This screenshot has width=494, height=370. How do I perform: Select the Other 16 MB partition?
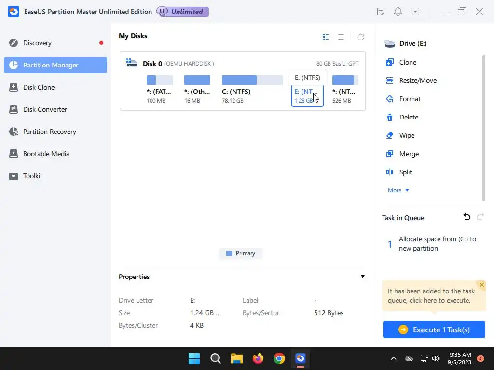197,89
